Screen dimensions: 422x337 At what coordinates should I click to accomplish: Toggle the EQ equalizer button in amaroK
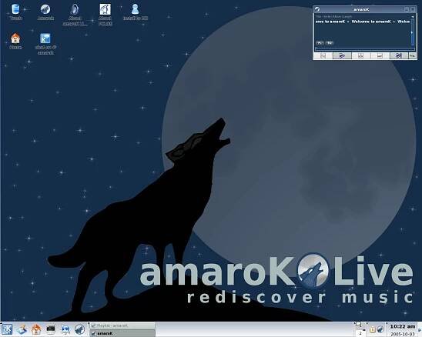click(329, 43)
